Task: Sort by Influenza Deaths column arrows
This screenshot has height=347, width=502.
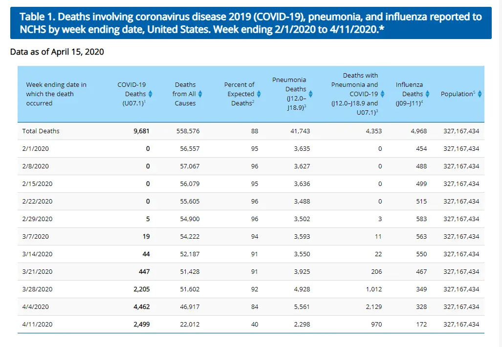Action: [427, 94]
